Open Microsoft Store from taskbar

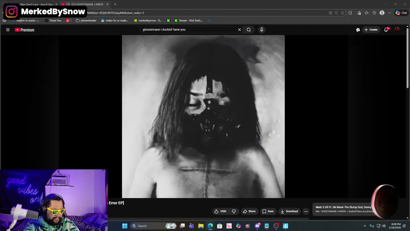[220, 226]
